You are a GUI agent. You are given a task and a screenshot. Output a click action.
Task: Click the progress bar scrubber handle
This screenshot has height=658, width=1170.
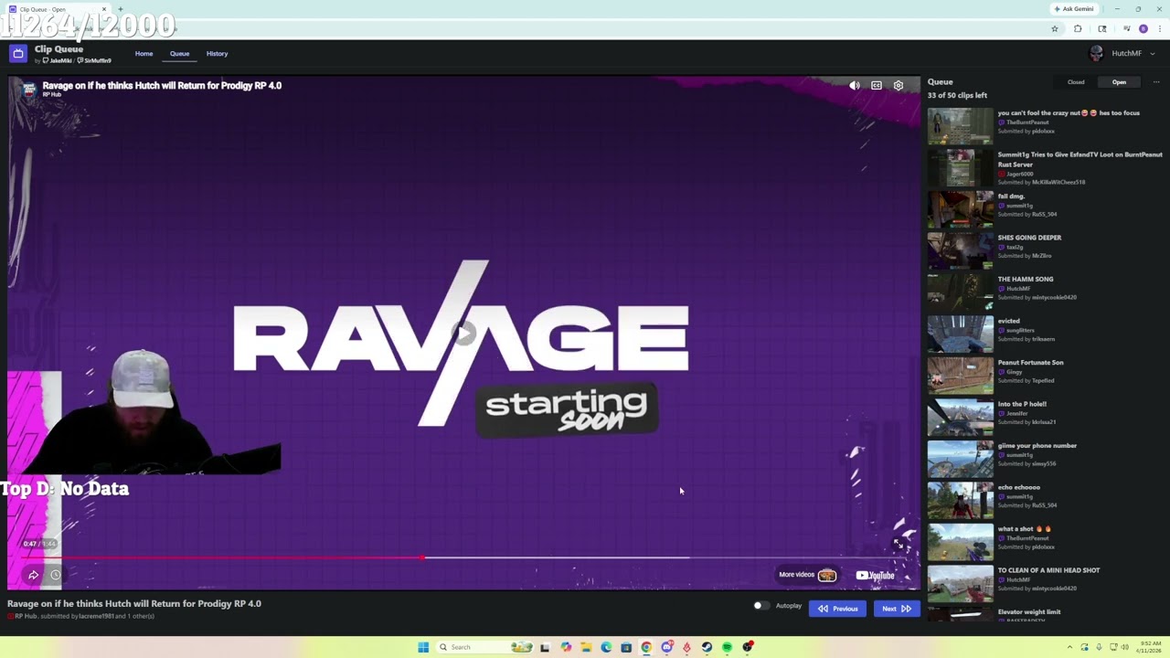coord(422,557)
